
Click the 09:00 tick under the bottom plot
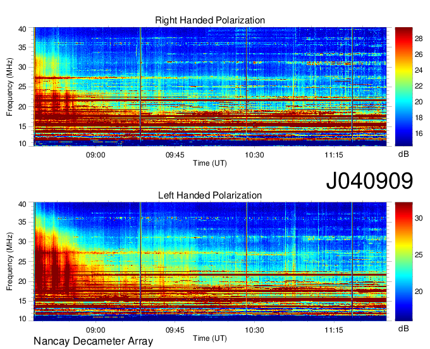95,330
